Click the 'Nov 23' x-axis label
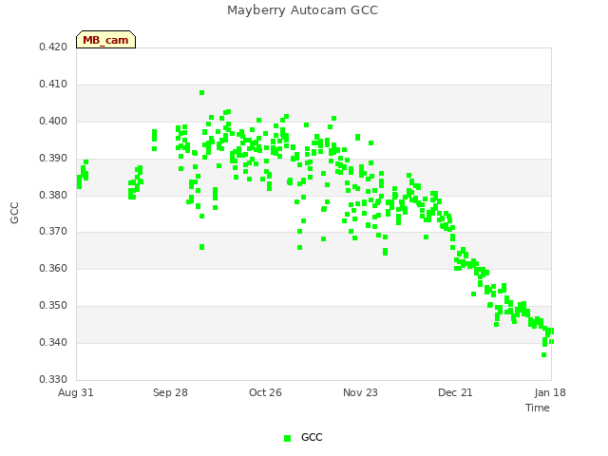 point(360,392)
